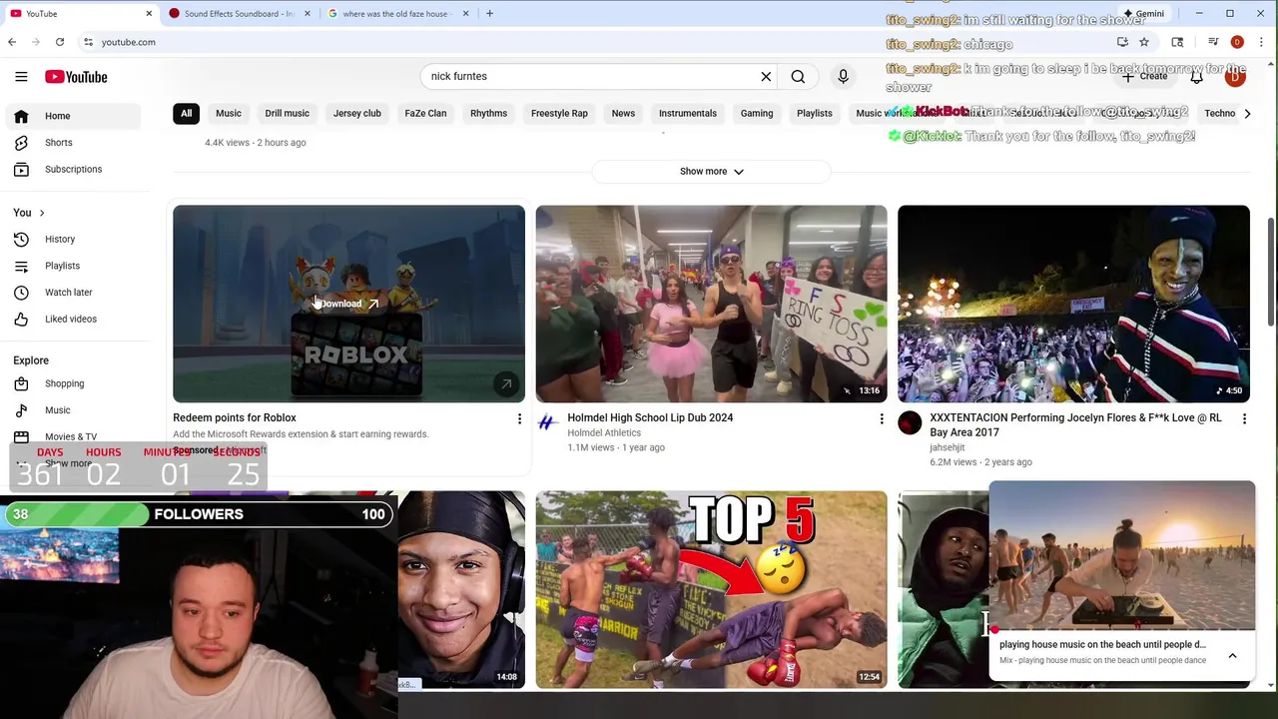
Task: Select the Playlists filter chip
Action: 815,114
